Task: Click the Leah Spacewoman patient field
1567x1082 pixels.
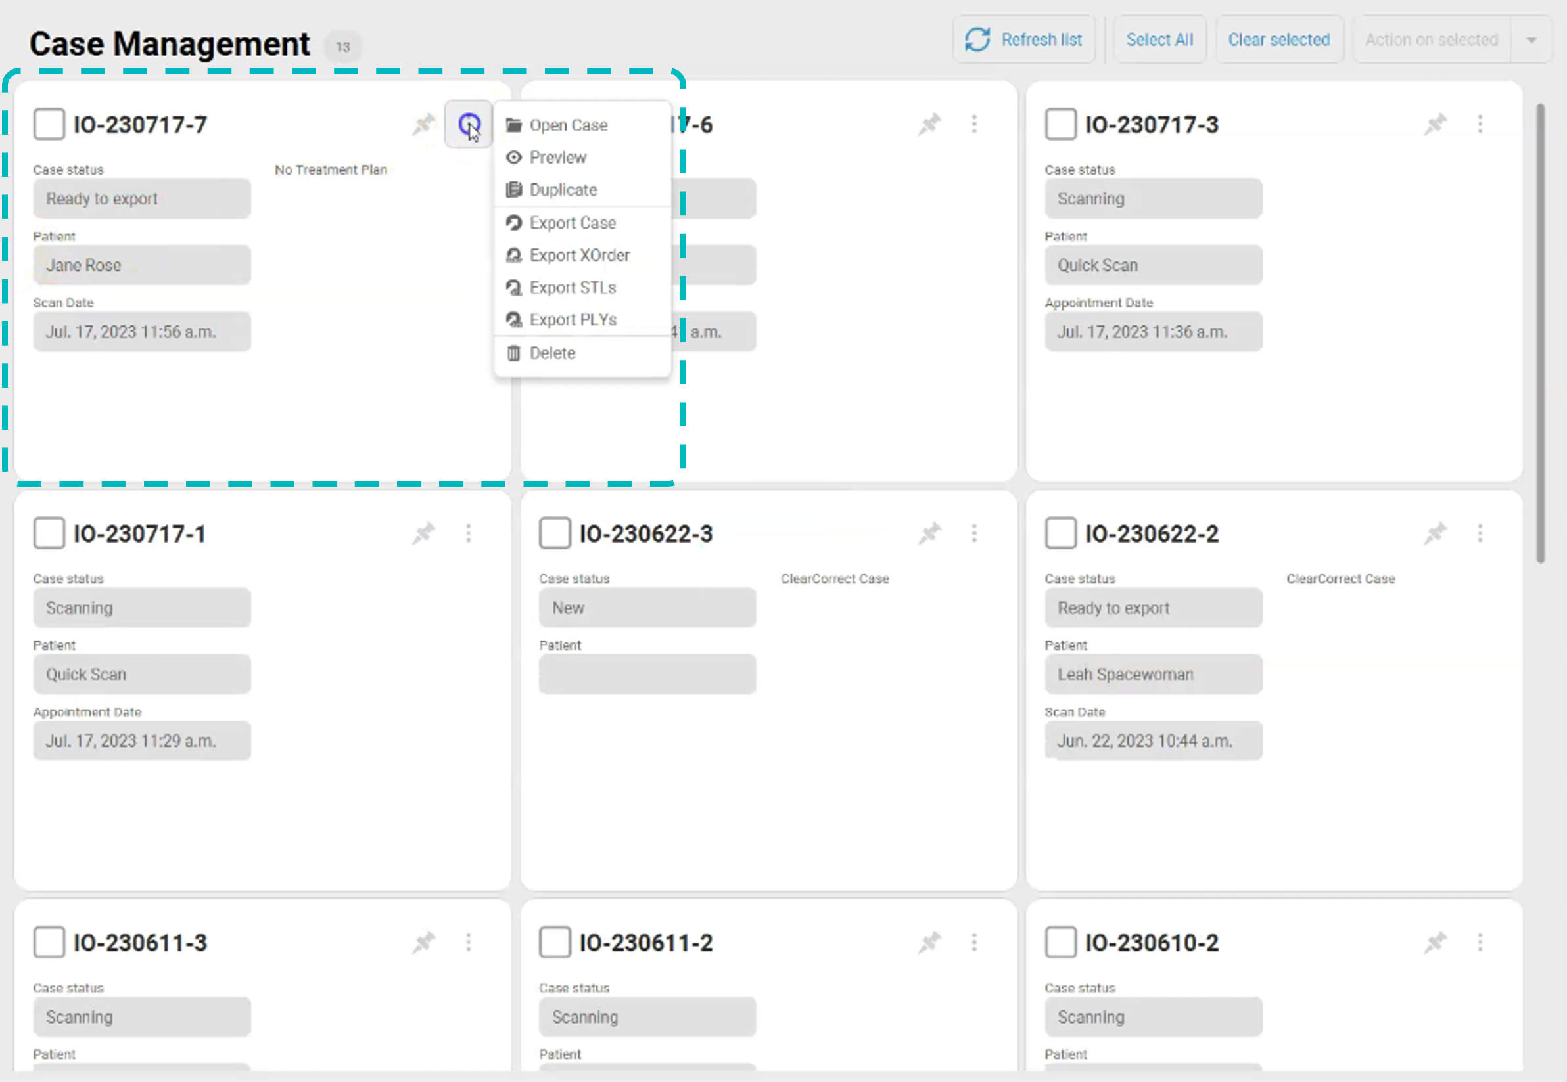Action: pos(1153,674)
